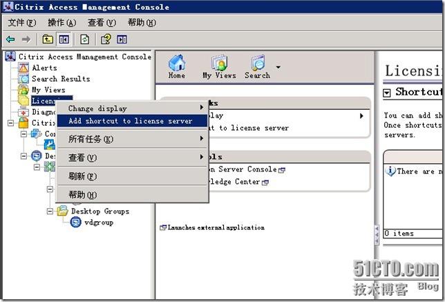The image size is (445, 302).
Task: Open the 帮助(H) menu in menu bar
Action: [142, 22]
